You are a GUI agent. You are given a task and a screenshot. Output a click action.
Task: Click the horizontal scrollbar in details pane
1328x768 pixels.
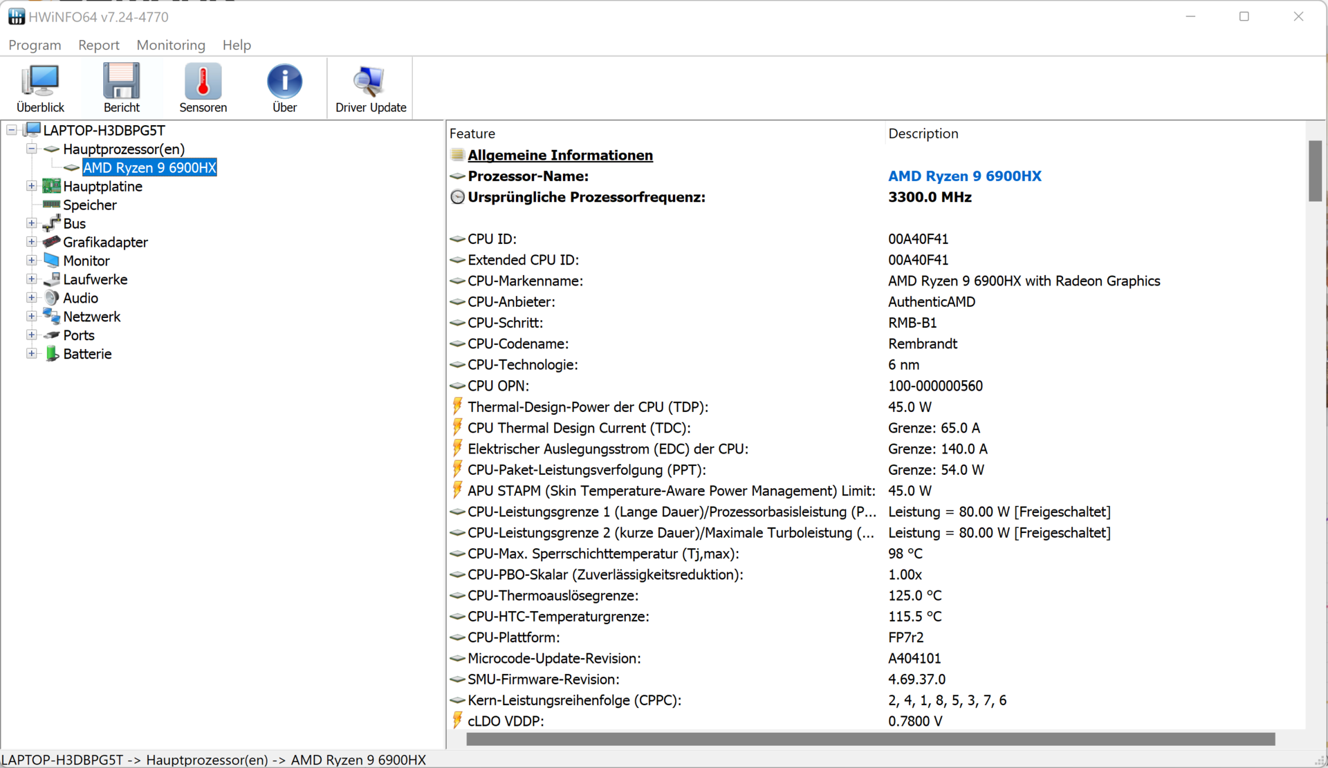(870, 740)
